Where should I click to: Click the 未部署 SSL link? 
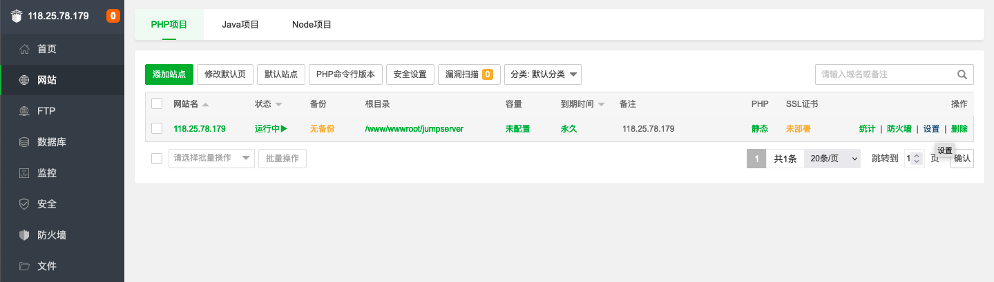point(799,128)
